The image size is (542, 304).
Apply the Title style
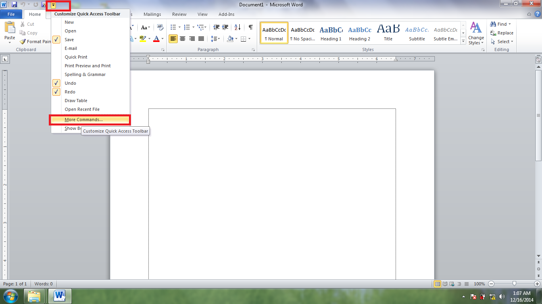tap(388, 33)
